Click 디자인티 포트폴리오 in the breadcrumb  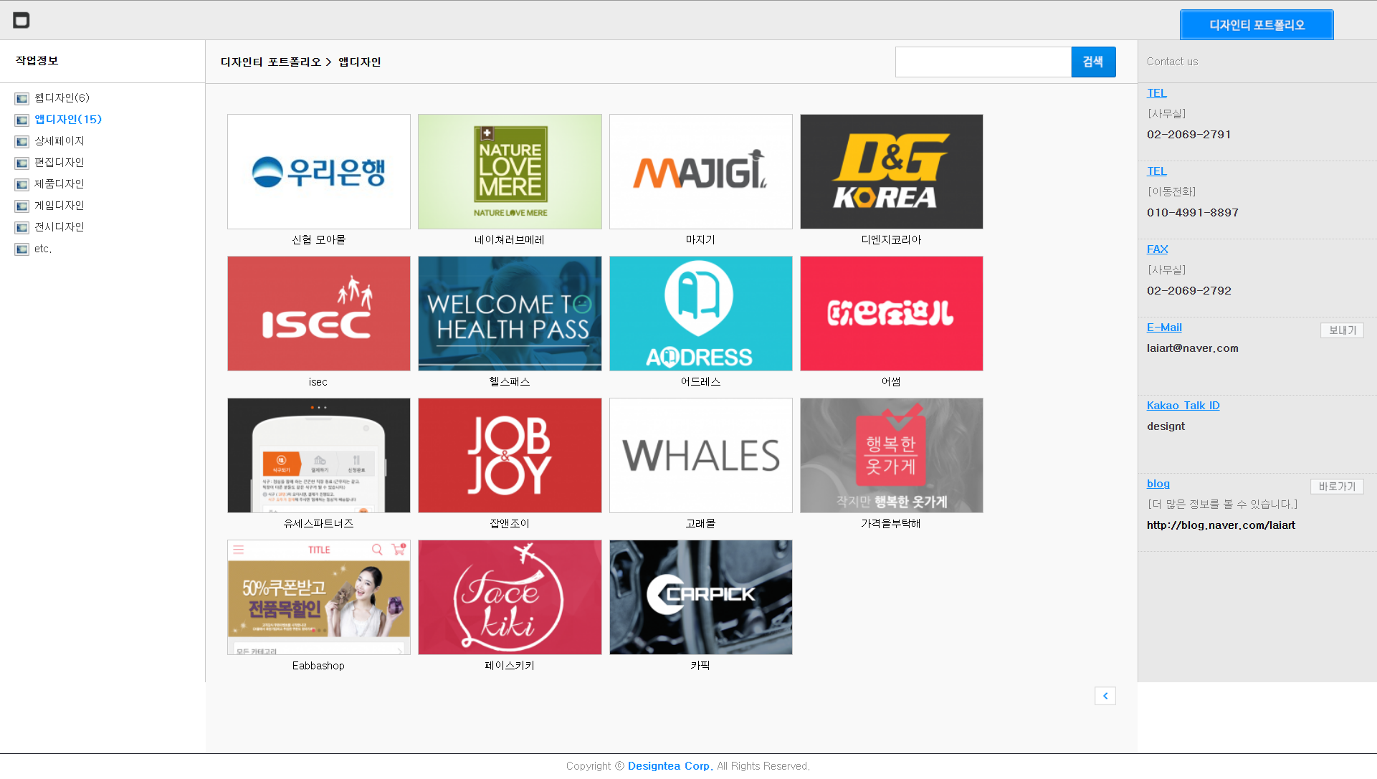271,62
